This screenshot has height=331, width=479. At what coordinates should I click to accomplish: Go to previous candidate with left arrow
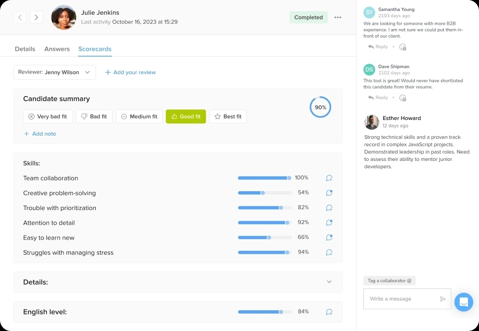tap(20, 17)
